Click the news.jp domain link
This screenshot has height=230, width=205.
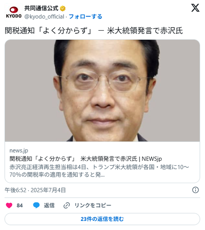pos(19,150)
